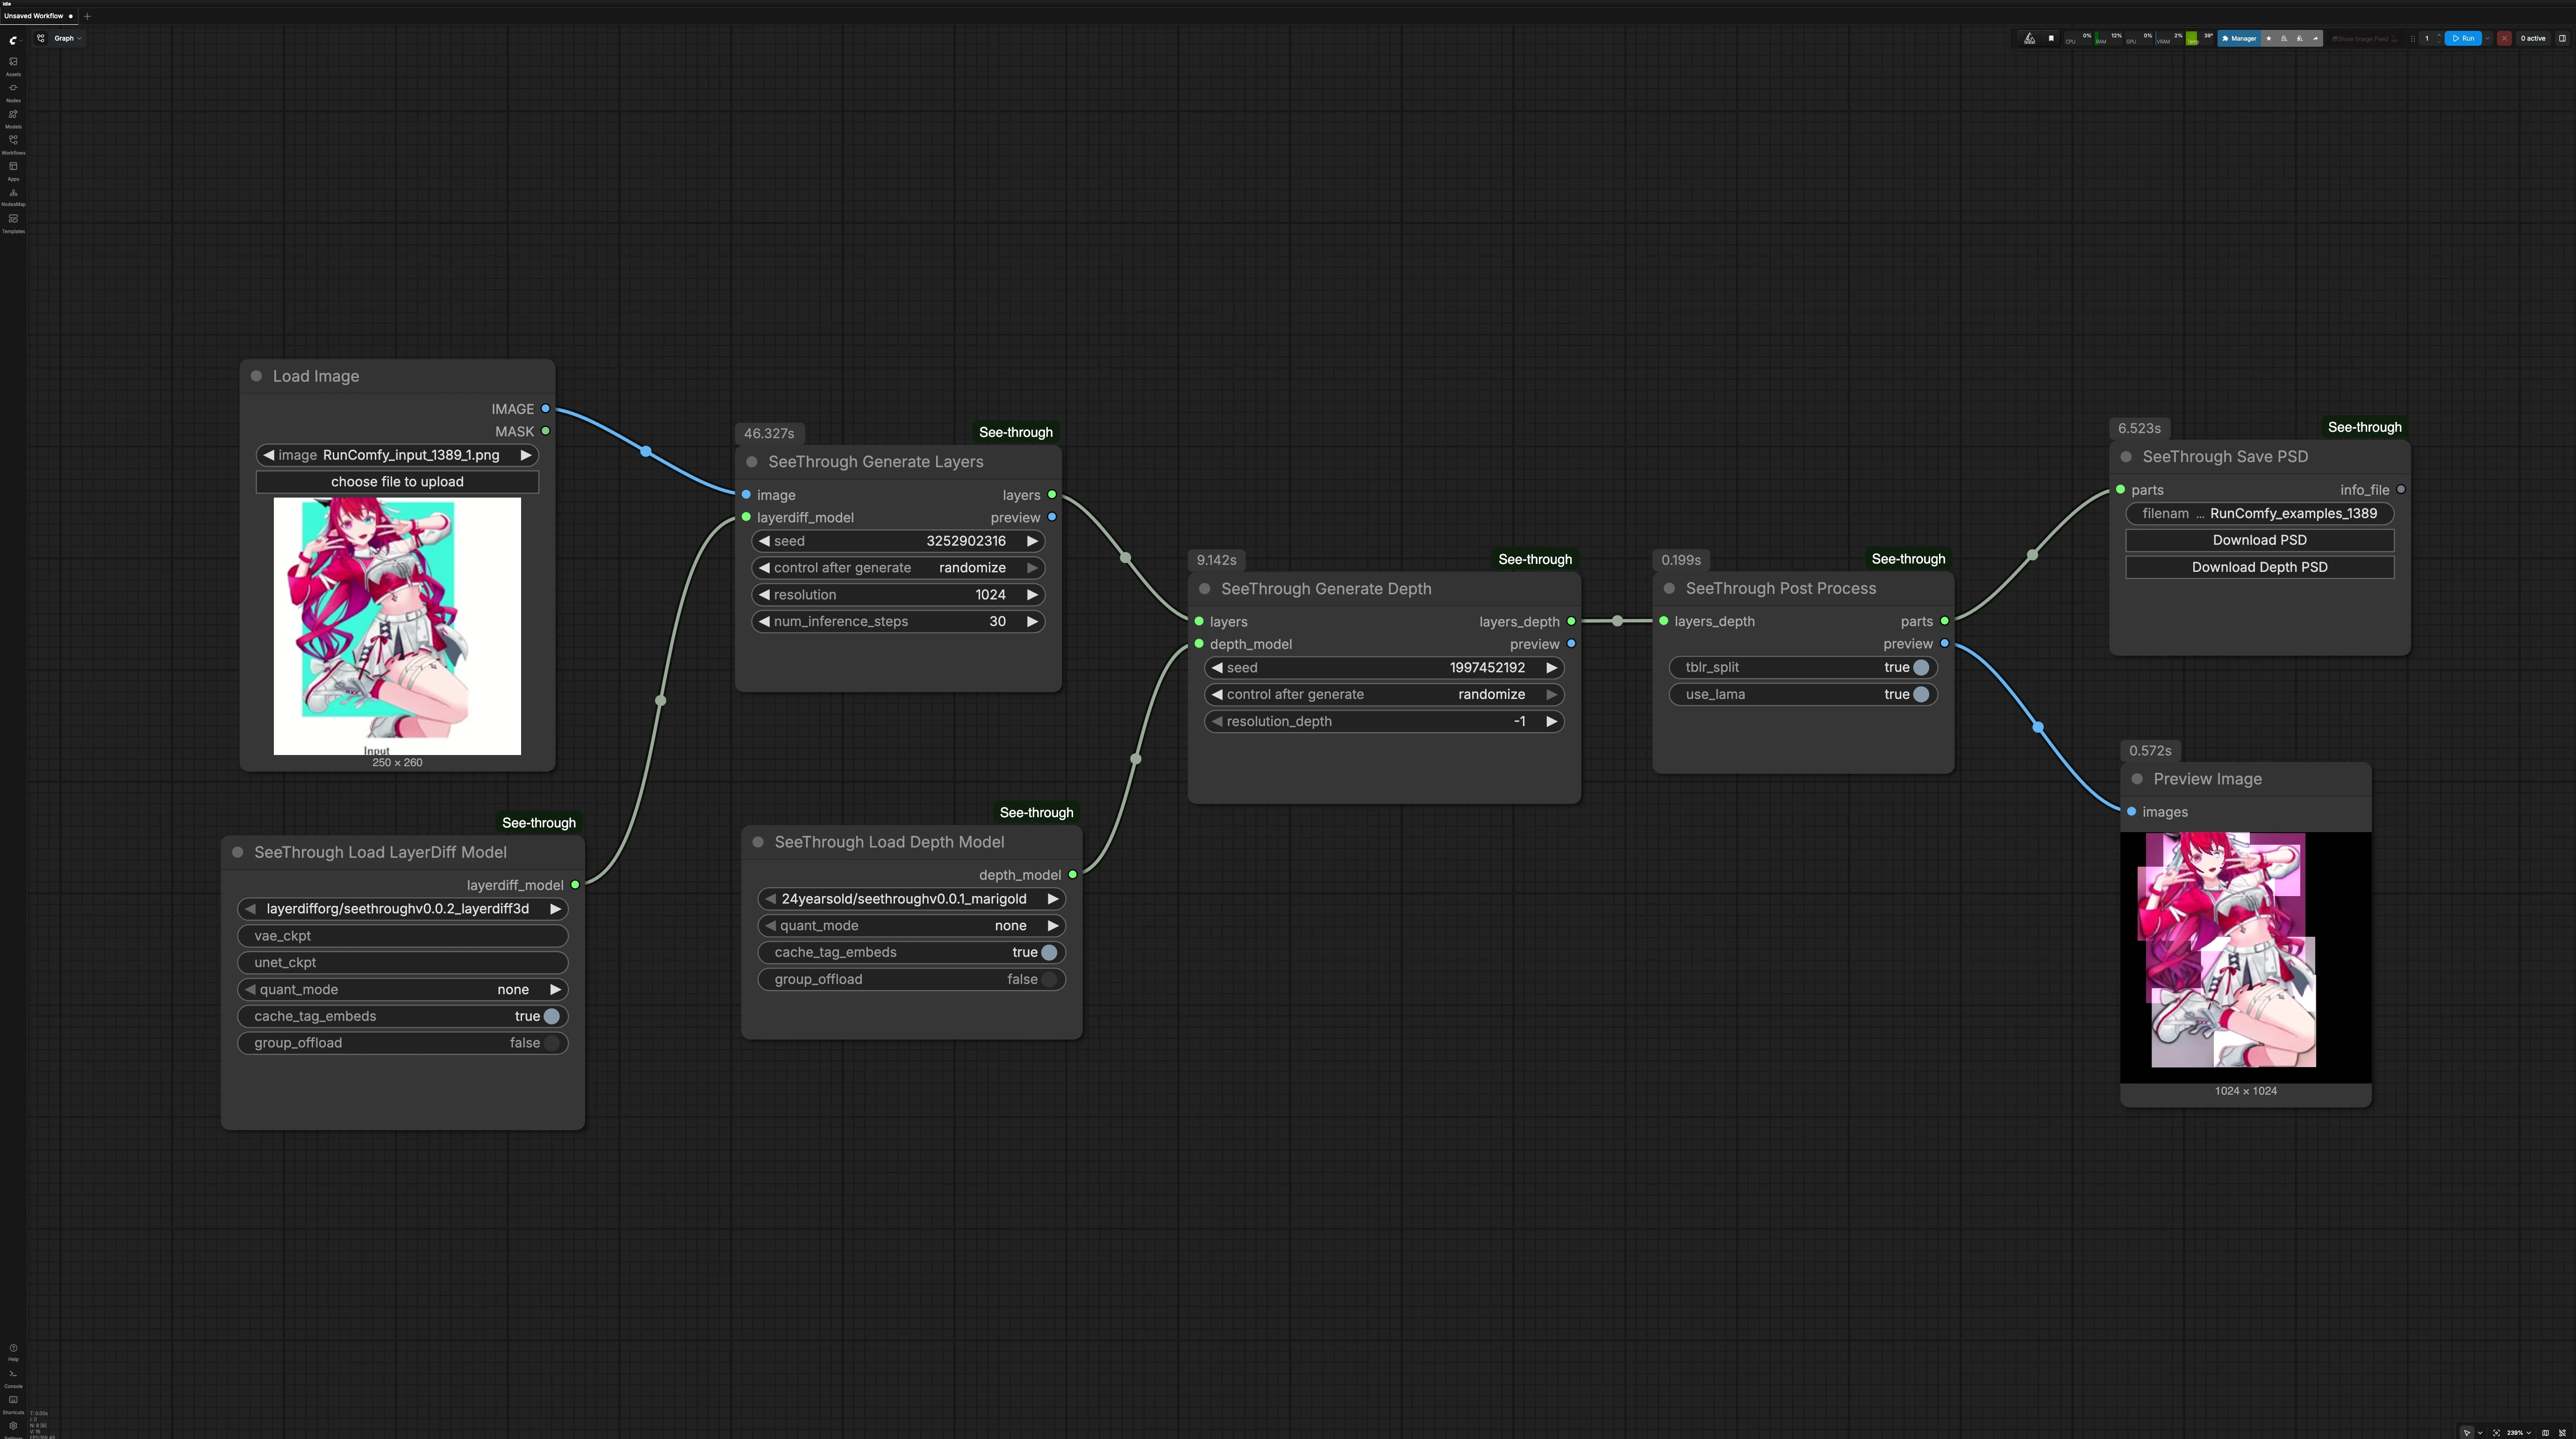Open layerdiff model selector seethroughv0.0.2_layerdiff3d
Viewport: 2576px width, 1439px height.
pos(403,909)
